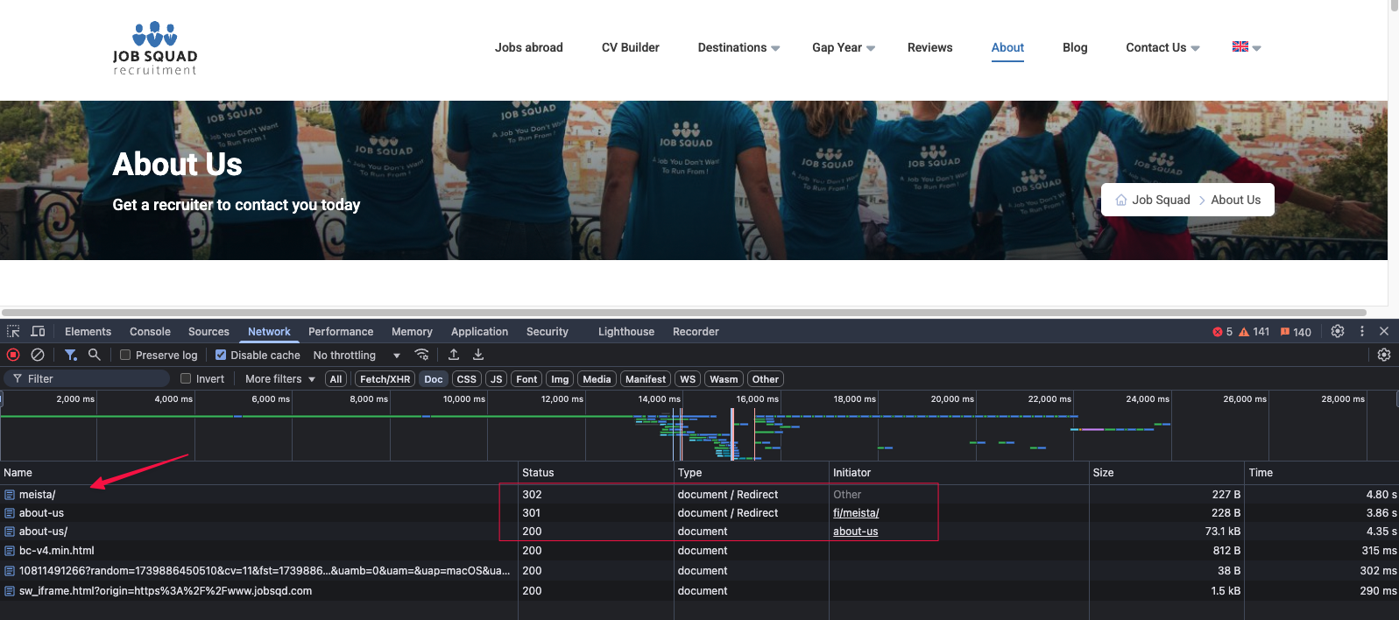
Task: Open the throttling dropdown
Action: tap(357, 355)
